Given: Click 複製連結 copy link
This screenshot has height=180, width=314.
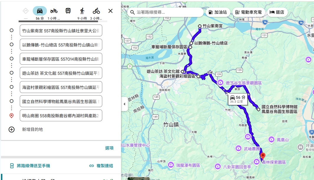Looking at the screenshot, I should coord(101,166).
